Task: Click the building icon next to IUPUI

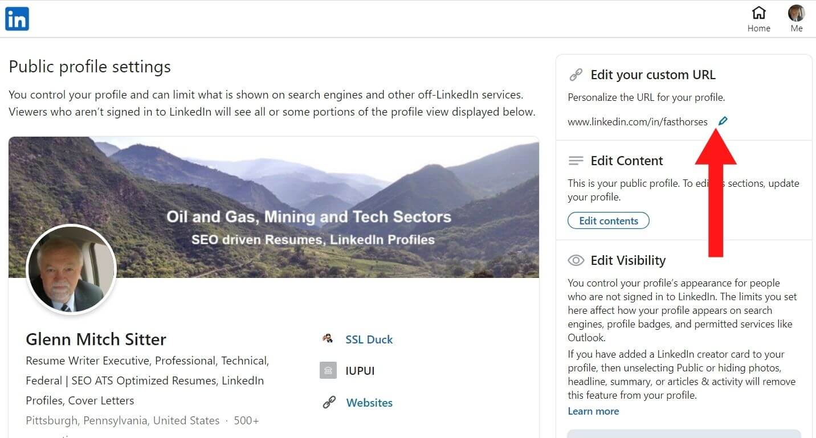Action: click(328, 370)
